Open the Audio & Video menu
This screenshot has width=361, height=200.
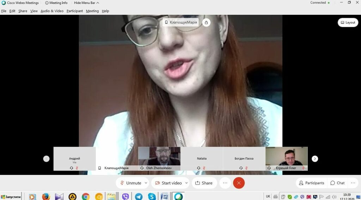[52, 11]
